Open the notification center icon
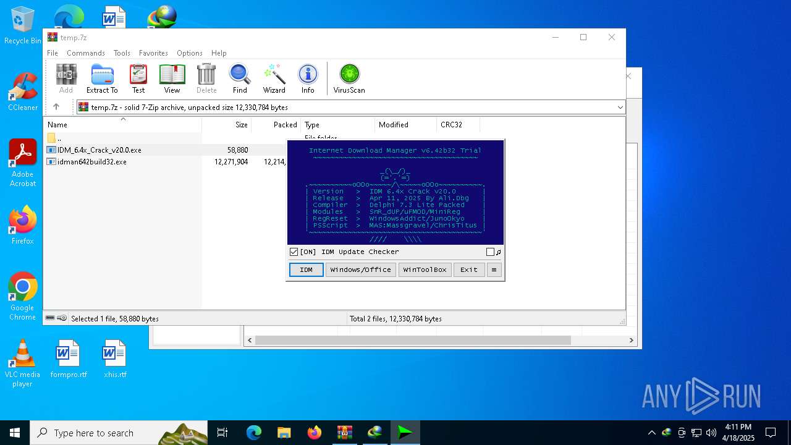791x445 pixels. coord(771,433)
